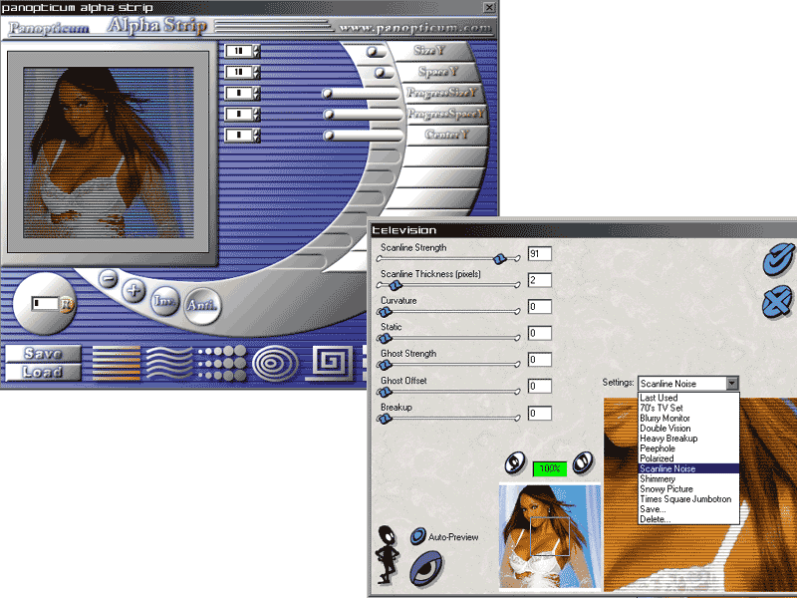This screenshot has width=797, height=598.
Task: Click the Scanline Strength value field
Action: pos(539,254)
